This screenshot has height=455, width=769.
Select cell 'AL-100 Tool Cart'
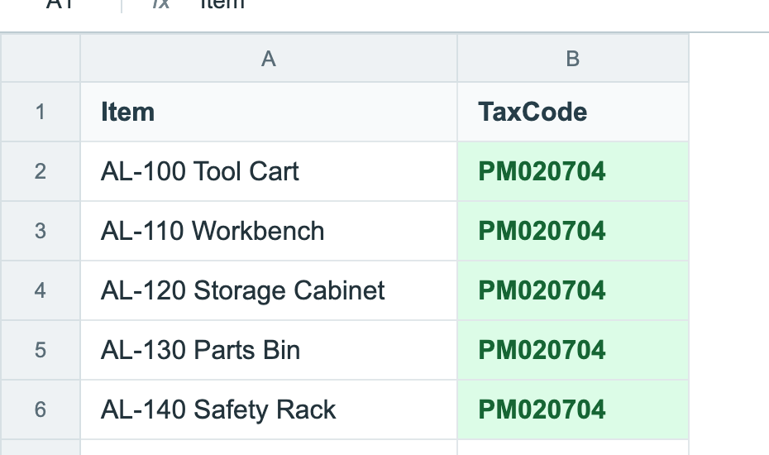point(269,171)
